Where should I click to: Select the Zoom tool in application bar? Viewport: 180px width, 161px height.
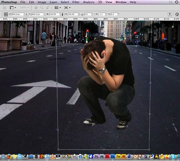[x=42, y=8]
